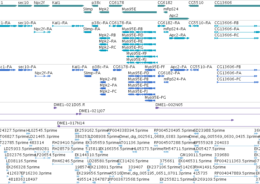Image resolution: width=260 pixels, height=184 pixels.
Task: Open the Kal1 gene feature
Action: pos(68,6)
